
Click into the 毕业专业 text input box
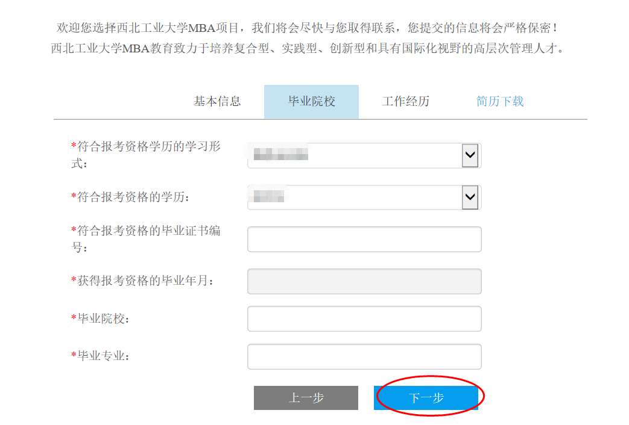pos(364,356)
